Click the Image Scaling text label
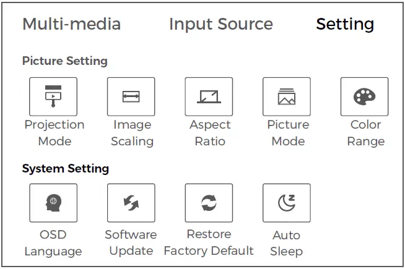This screenshot has width=405, height=269. tap(132, 133)
